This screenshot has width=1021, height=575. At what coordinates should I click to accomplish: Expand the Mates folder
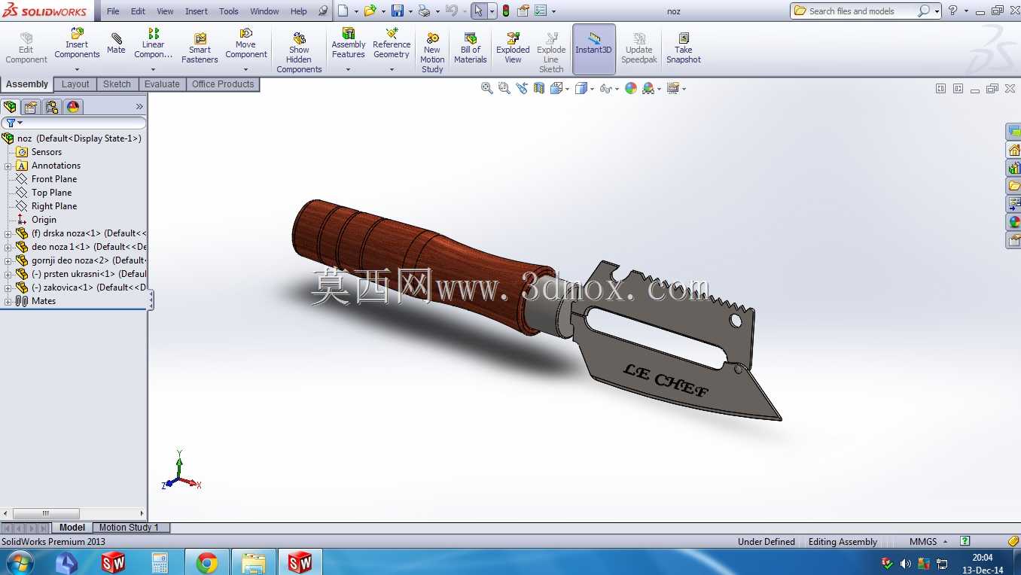tap(8, 301)
